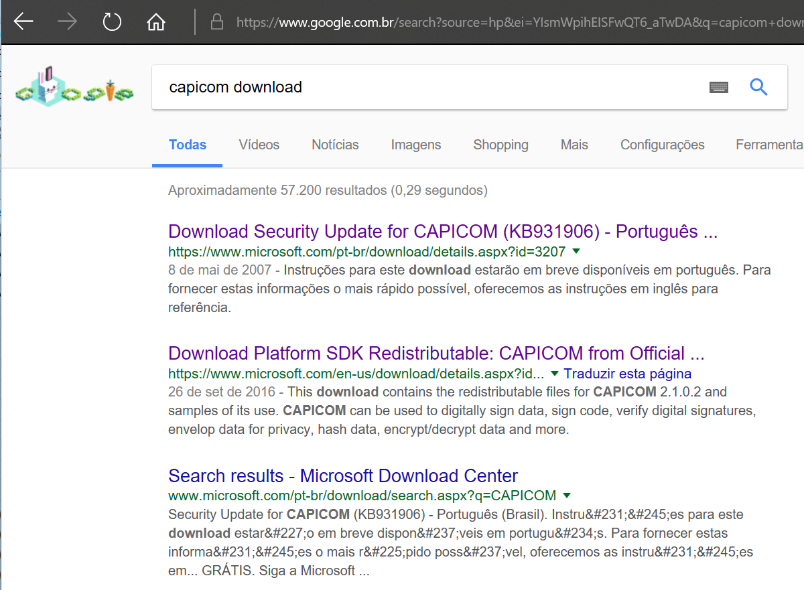Image resolution: width=804 pixels, height=590 pixels.
Task: Click the browser back arrow
Action: click(23, 22)
